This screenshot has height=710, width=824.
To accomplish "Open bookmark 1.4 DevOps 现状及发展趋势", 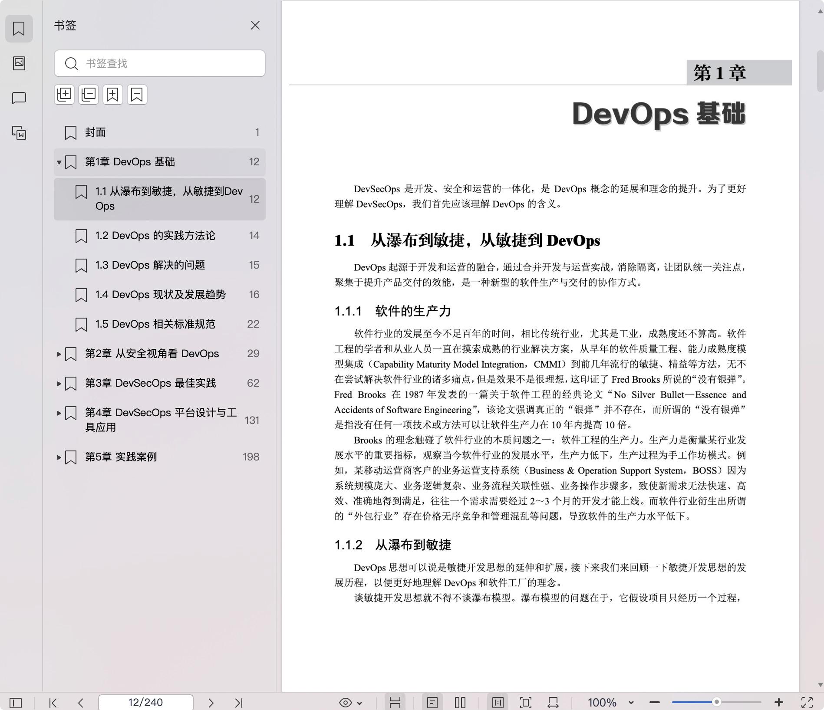I will [160, 295].
